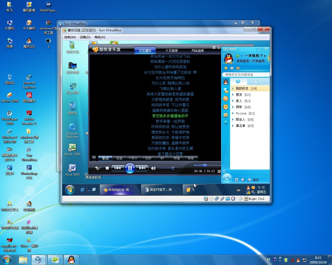Switch to 网络曲库 tab
Image resolution: width=332 pixels, height=265 pixels.
(x=198, y=50)
